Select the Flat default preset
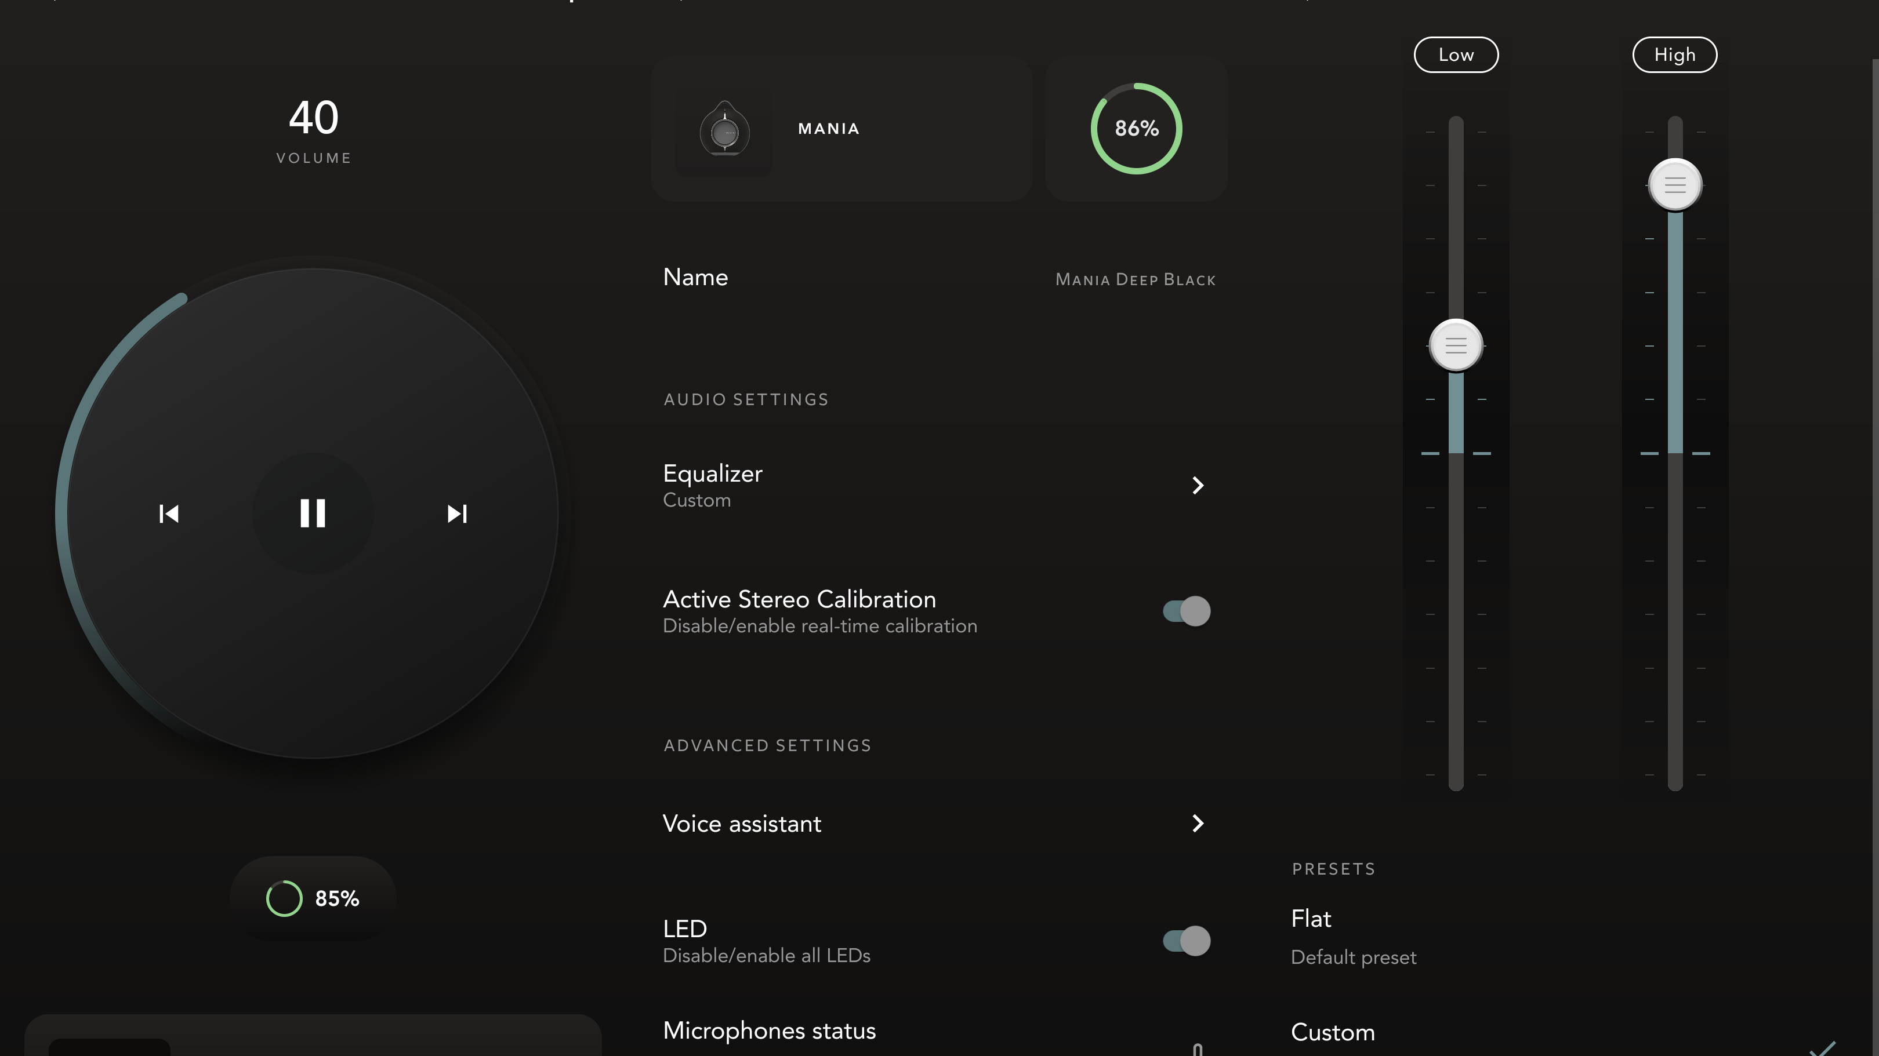 click(x=1310, y=918)
